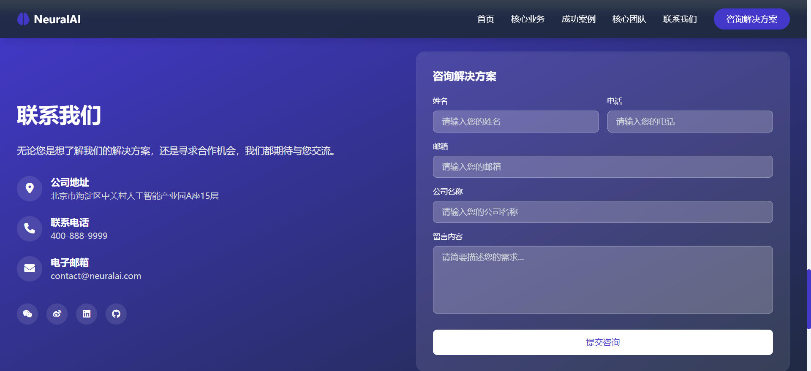Click 联系我们 in the top menu
Viewport: 811px width, 371px height.
pyautogui.click(x=680, y=19)
